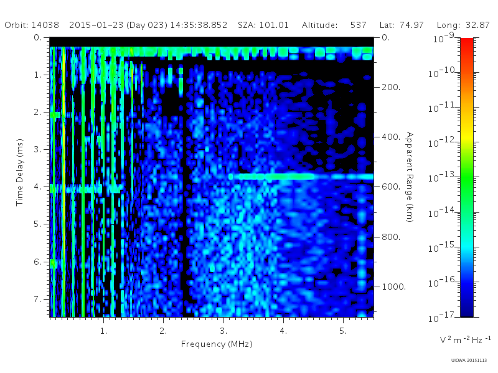Click the "2." tick on Frequency axis

tap(163, 331)
